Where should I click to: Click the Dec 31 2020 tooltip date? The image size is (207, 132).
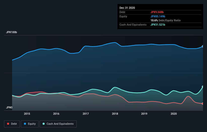coord(127,8)
